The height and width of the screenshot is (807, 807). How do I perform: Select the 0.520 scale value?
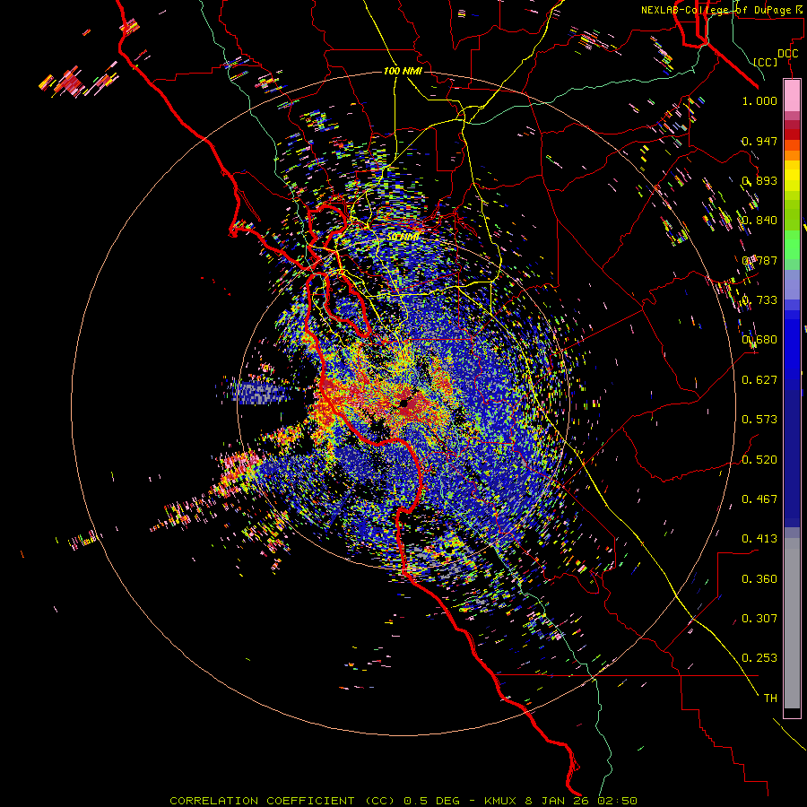click(759, 460)
